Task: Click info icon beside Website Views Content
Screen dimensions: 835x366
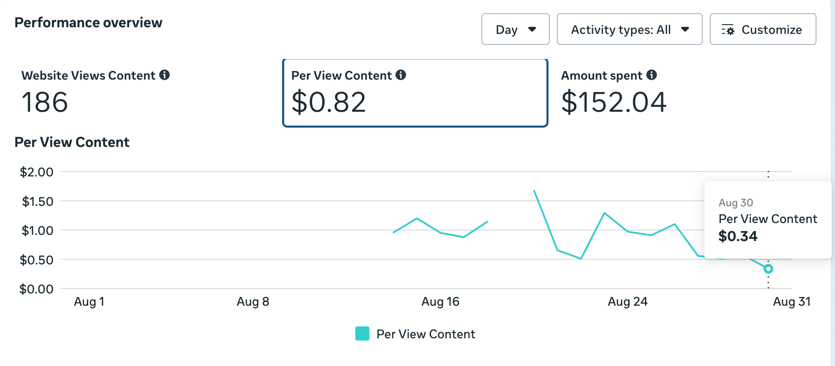Action: pos(164,75)
